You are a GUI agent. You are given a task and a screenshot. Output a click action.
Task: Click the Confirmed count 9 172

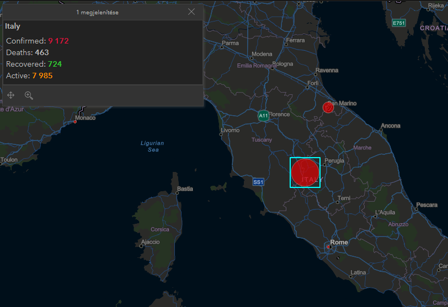58,41
